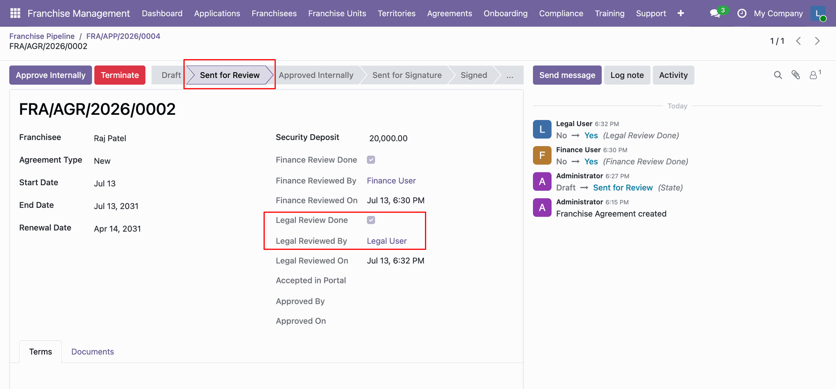The image size is (836, 389).
Task: Click End Date value Jul 13, 2031
Action: [116, 206]
